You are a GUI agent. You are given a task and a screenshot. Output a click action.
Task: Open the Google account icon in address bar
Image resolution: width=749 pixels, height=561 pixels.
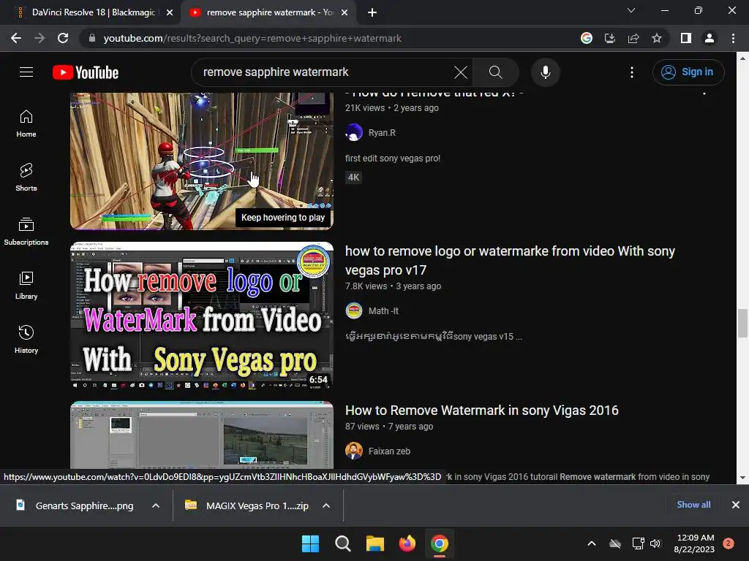pyautogui.click(x=587, y=38)
